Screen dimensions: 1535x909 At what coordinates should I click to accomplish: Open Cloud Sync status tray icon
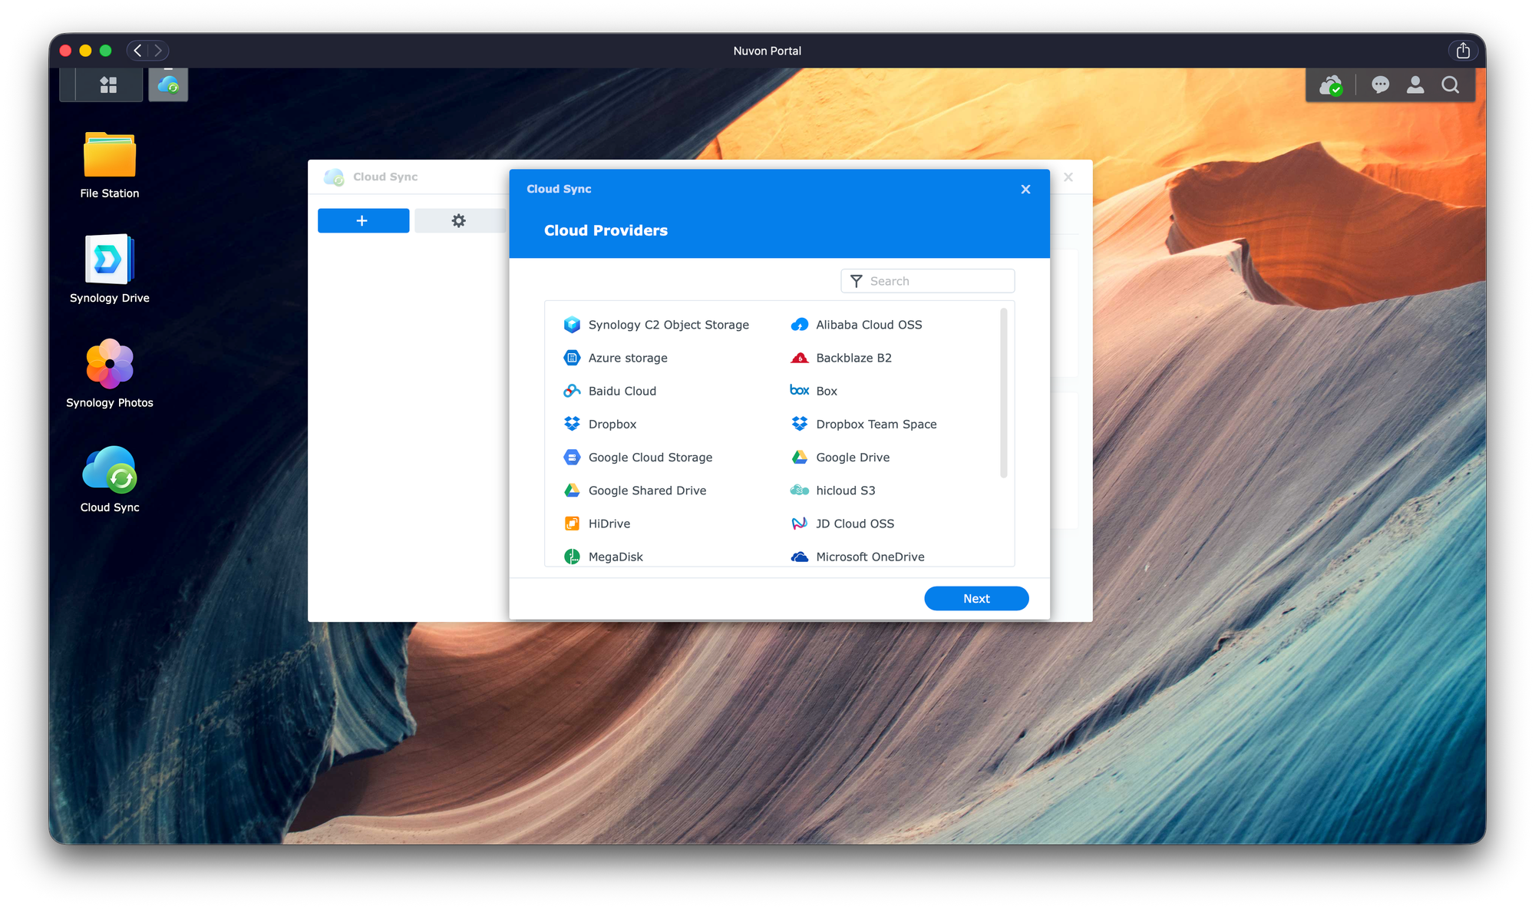1331,85
